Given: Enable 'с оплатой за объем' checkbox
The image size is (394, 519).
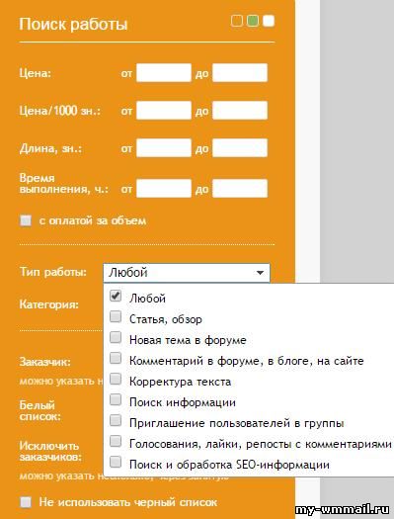Looking at the screenshot, I should pos(26,220).
